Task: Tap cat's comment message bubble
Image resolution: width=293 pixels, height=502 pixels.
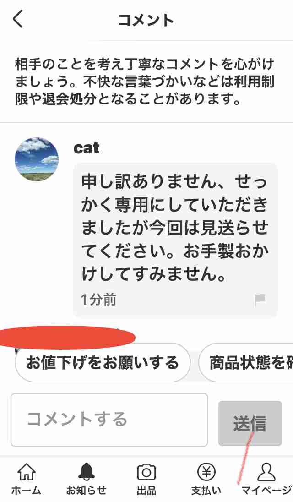Action: point(176,240)
